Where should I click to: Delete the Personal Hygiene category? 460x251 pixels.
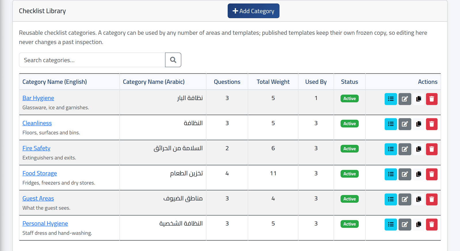pos(432,224)
